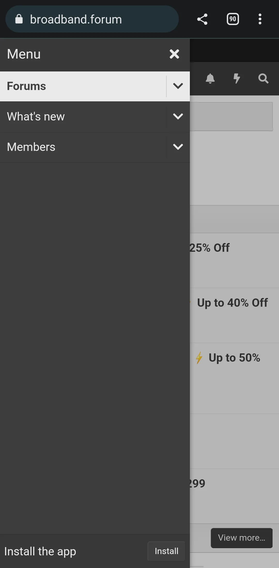Tap the notifications bell icon

[210, 78]
